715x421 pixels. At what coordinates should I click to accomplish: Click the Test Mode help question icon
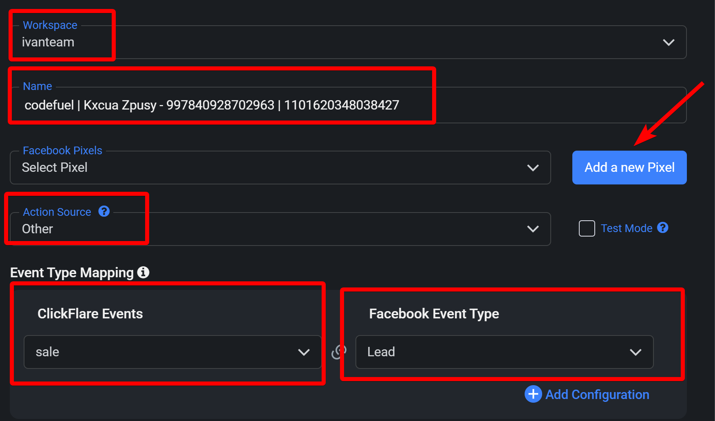pyautogui.click(x=663, y=228)
